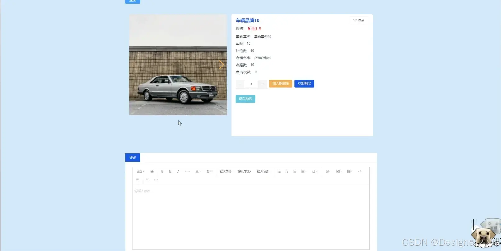Open the insert table menu
The width and height of the screenshot is (501, 251).
pos(350,171)
